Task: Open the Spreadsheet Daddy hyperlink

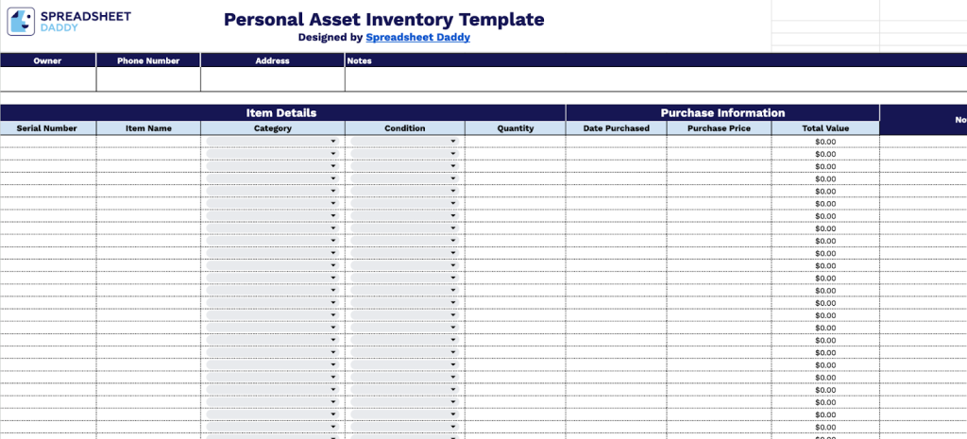Action: click(417, 38)
